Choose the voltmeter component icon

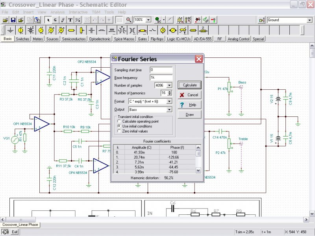click(x=51, y=30)
